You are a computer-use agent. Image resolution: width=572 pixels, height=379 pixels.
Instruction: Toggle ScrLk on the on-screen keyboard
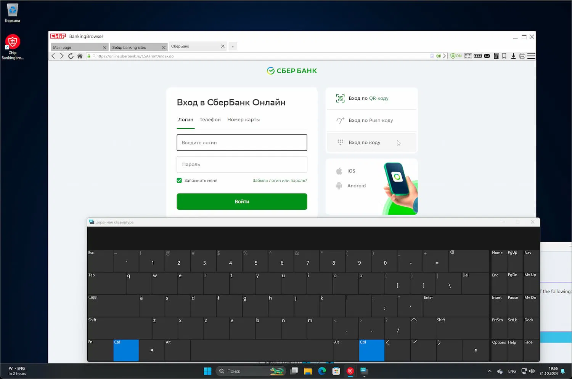tap(514, 328)
